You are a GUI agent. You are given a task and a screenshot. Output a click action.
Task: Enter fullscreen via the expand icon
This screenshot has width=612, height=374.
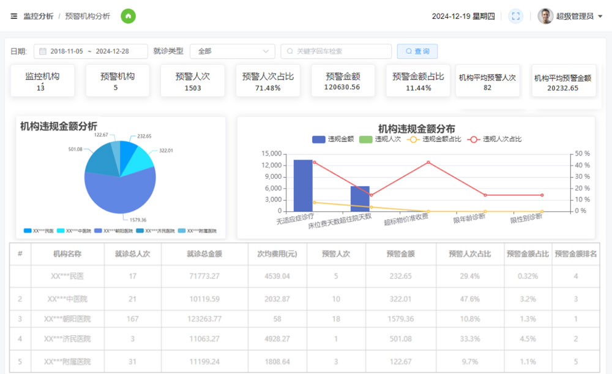(x=515, y=16)
